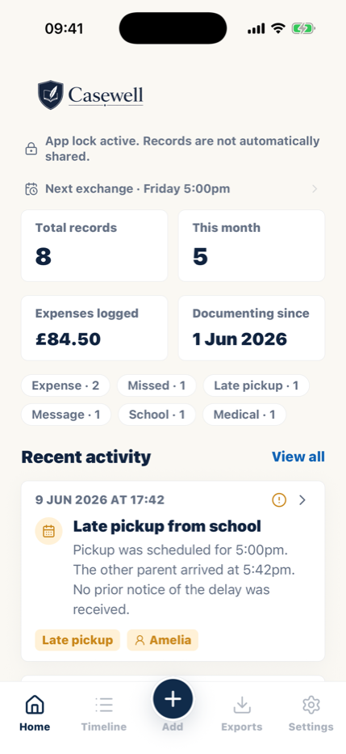Tap the Casewell shield logo
Screen dimensions: 346x754
pos(50,95)
